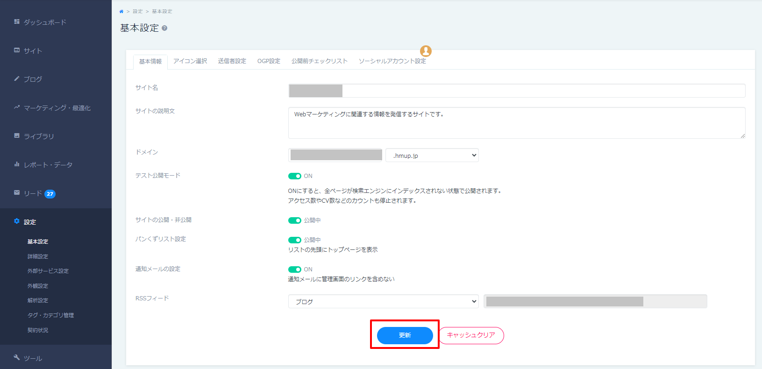Click the 基本設定 breadcrumb text
This screenshot has height=369, width=762.
[162, 12]
